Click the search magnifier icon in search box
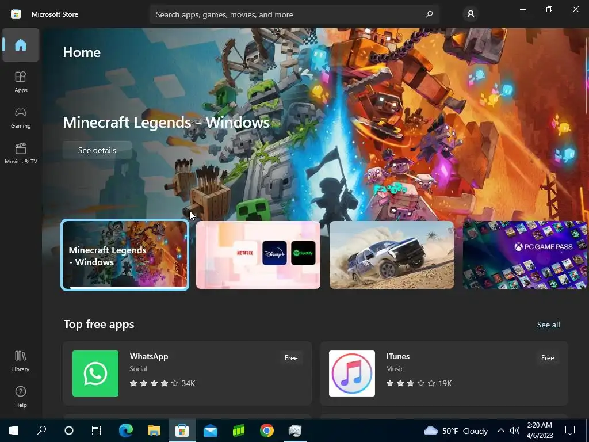Screen dimensions: 589x442 [x=429, y=14]
